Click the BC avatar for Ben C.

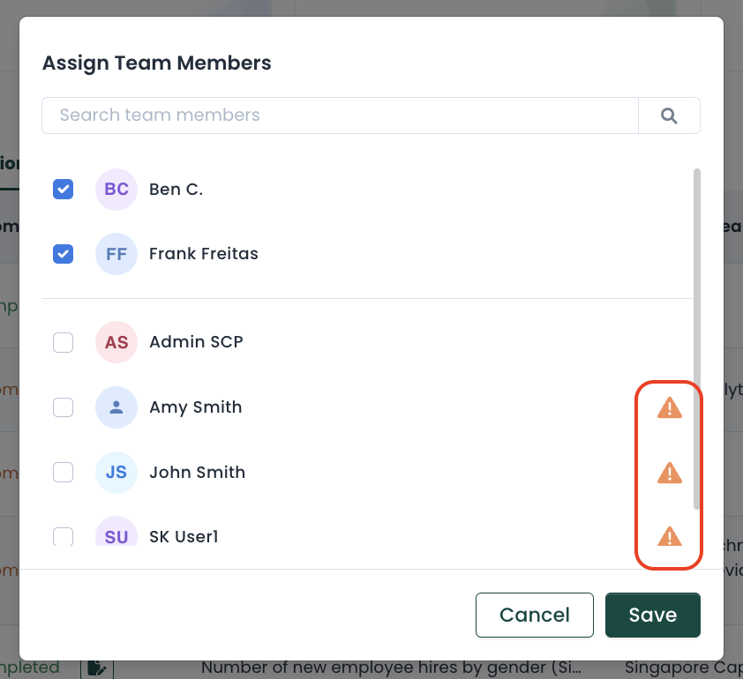click(x=116, y=189)
